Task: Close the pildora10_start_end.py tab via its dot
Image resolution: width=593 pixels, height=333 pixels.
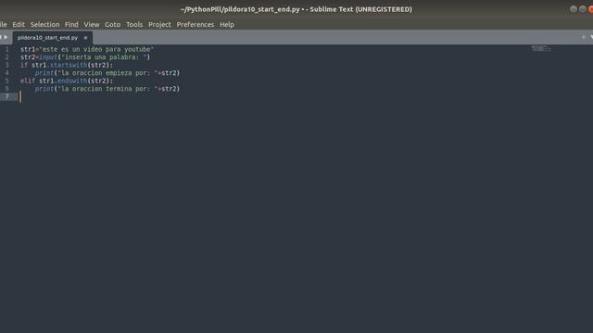Action: point(85,38)
